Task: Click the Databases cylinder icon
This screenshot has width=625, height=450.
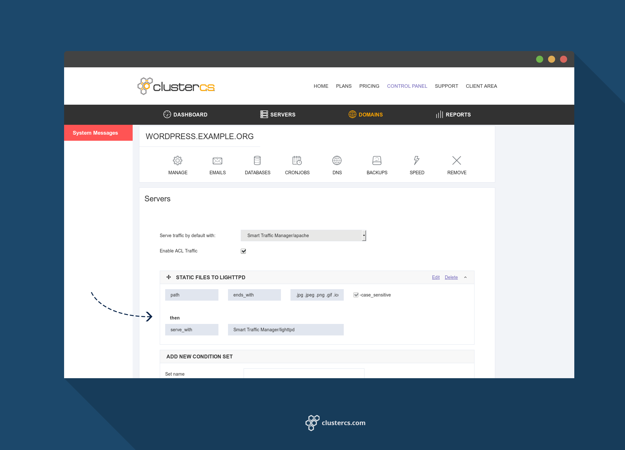Action: 257,161
